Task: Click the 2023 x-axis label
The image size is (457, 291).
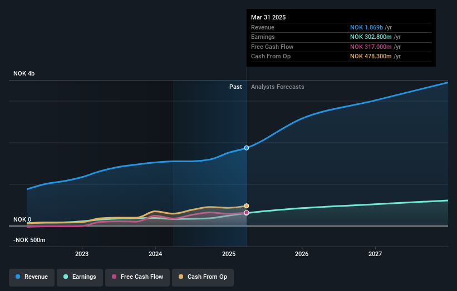Action: coord(82,254)
